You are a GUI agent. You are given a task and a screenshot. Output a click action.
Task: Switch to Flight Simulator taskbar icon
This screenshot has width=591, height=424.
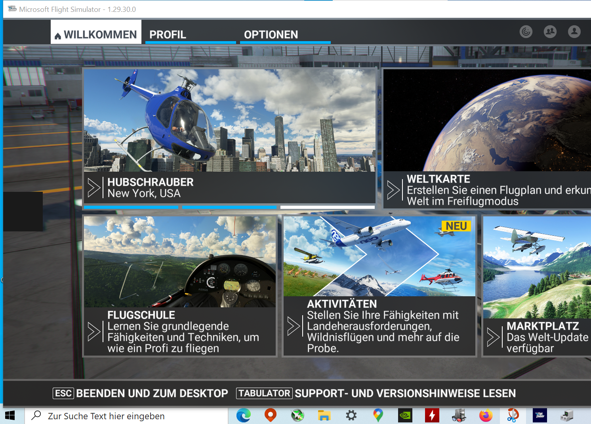coord(540,416)
